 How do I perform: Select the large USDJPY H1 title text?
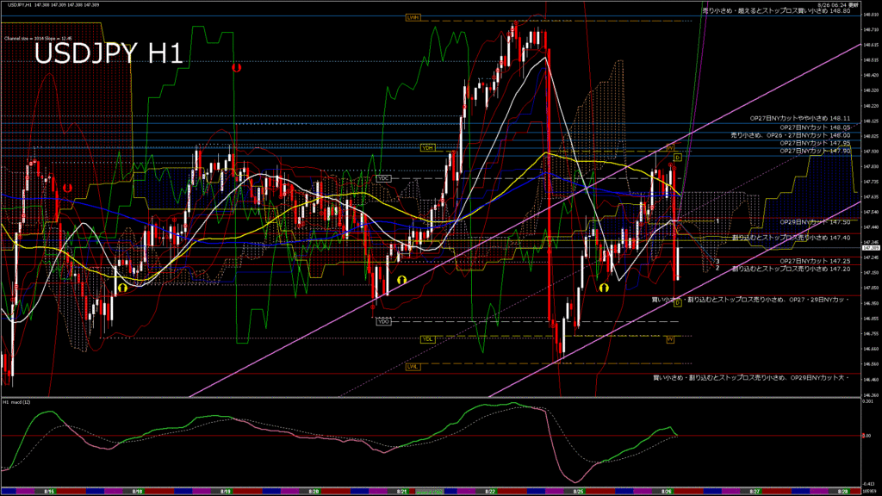pyautogui.click(x=108, y=53)
